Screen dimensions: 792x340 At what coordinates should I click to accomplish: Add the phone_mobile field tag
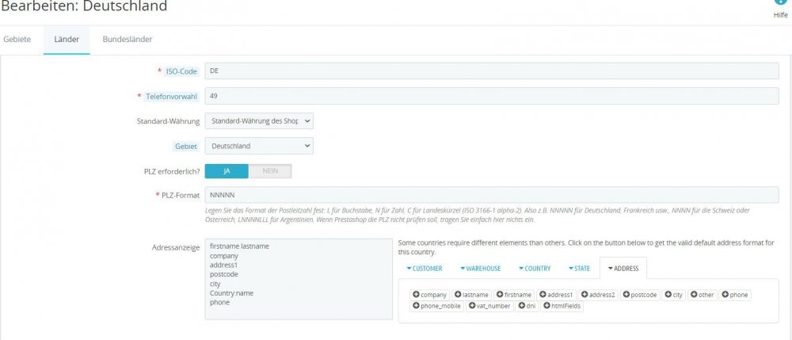pos(437,306)
